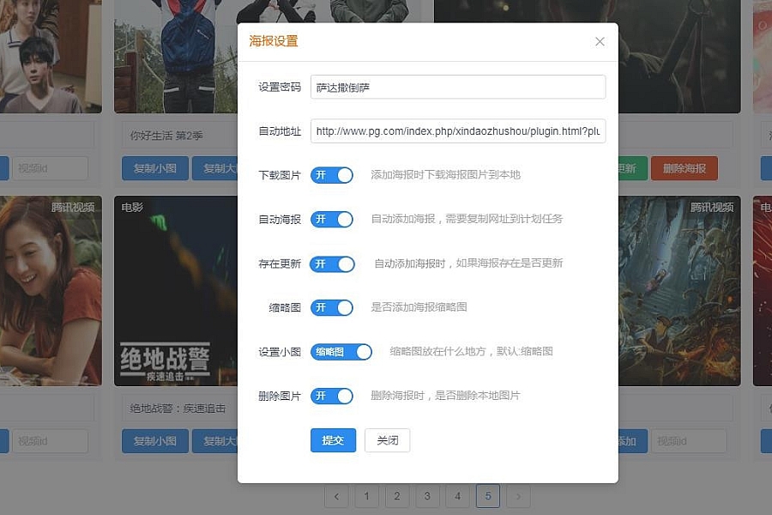Image resolution: width=772 pixels, height=515 pixels.
Task: Jump to page 3 in pagination
Action: pos(427,496)
